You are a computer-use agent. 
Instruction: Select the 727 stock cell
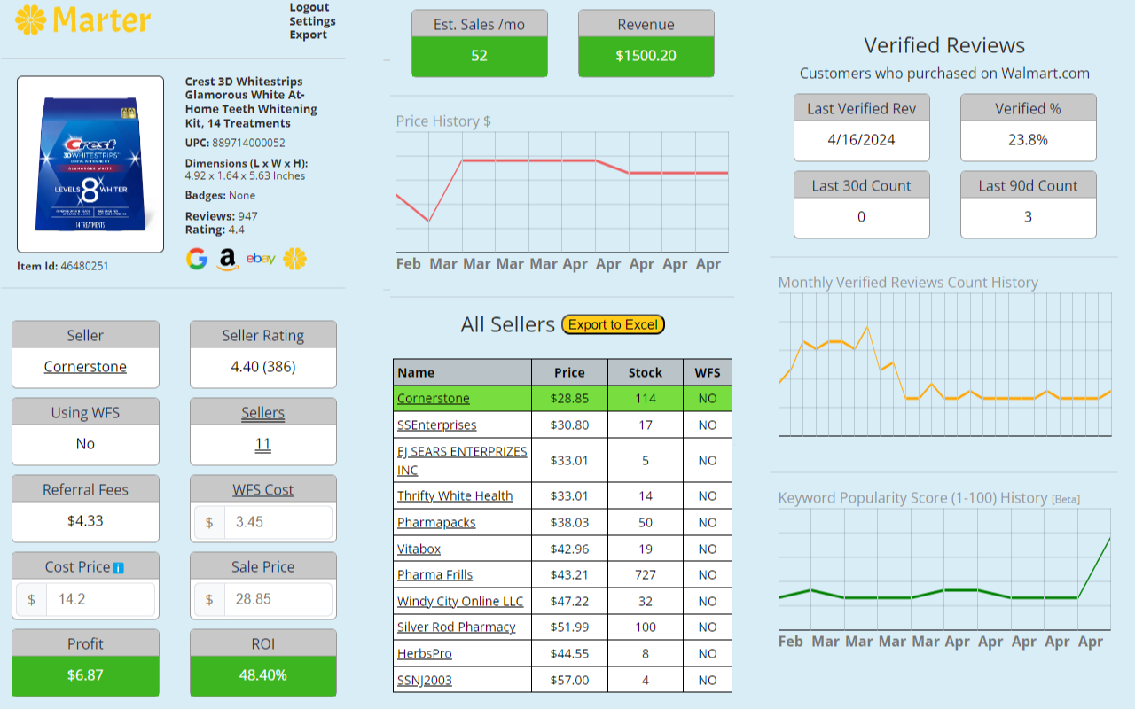point(646,575)
